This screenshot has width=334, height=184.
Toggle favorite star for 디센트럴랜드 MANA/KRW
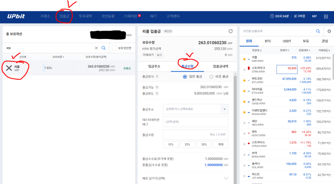tap(245, 112)
